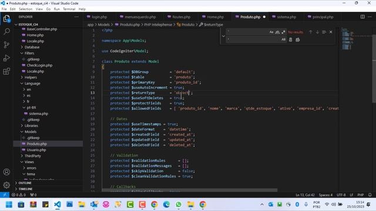Image resolution: width=376 pixels, height=211 pixels.
Task: Close the find widget
Action: tap(331, 32)
